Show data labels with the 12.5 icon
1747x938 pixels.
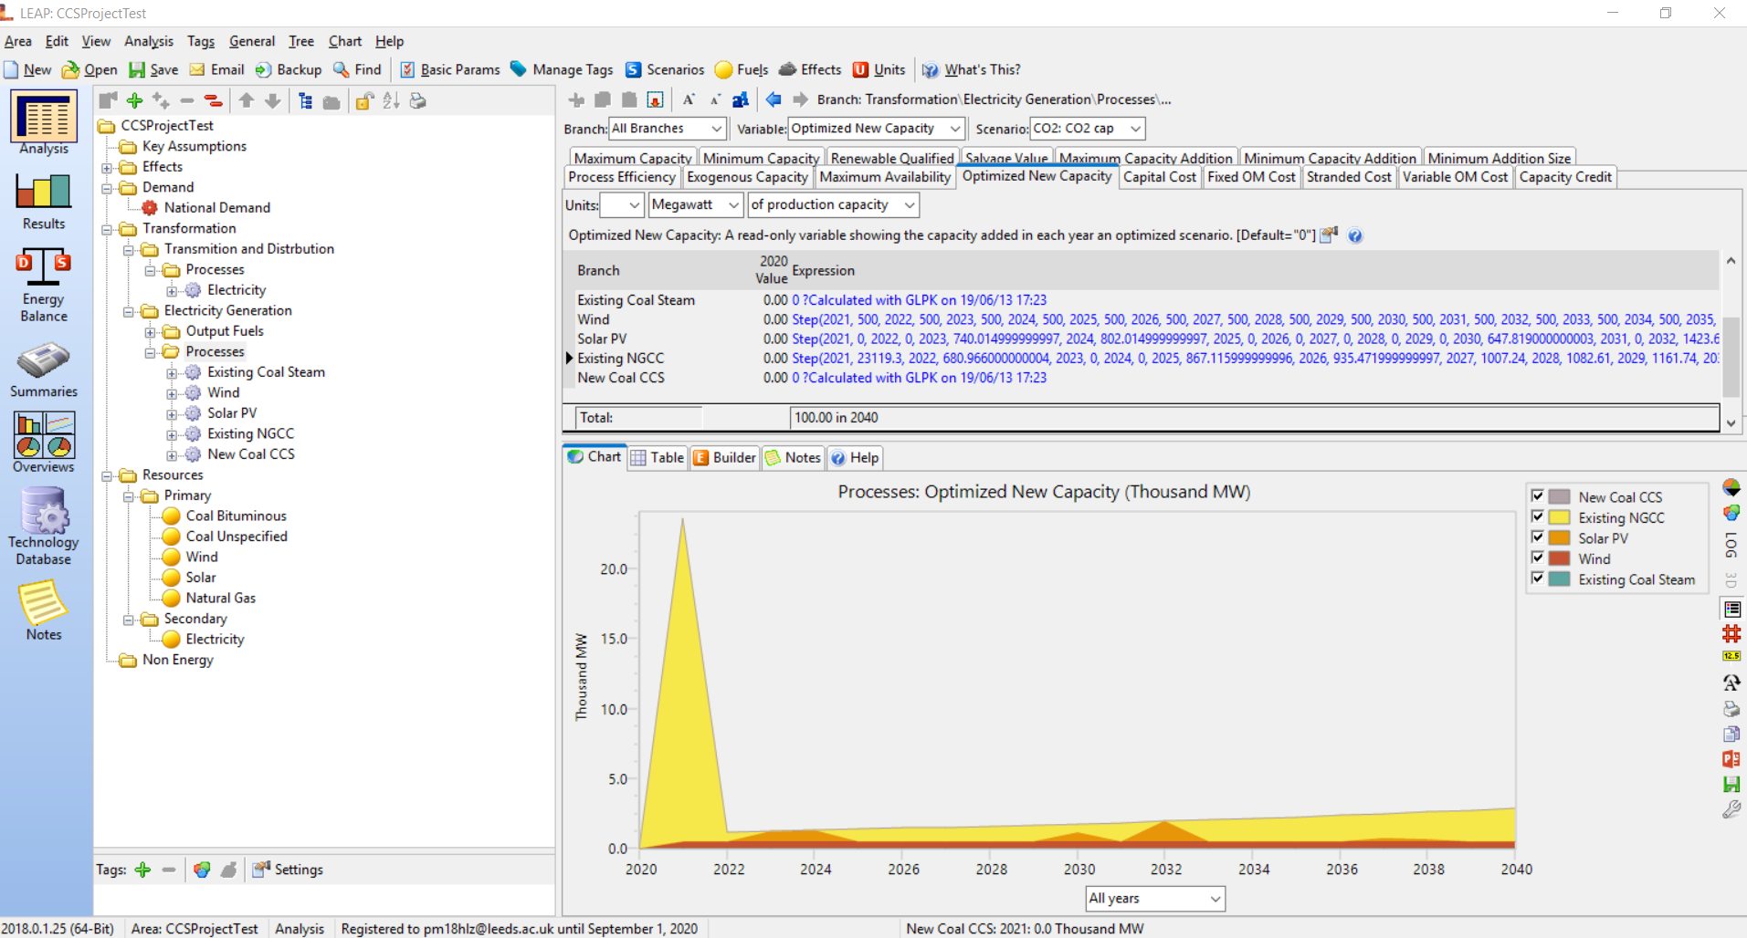coord(1731,656)
